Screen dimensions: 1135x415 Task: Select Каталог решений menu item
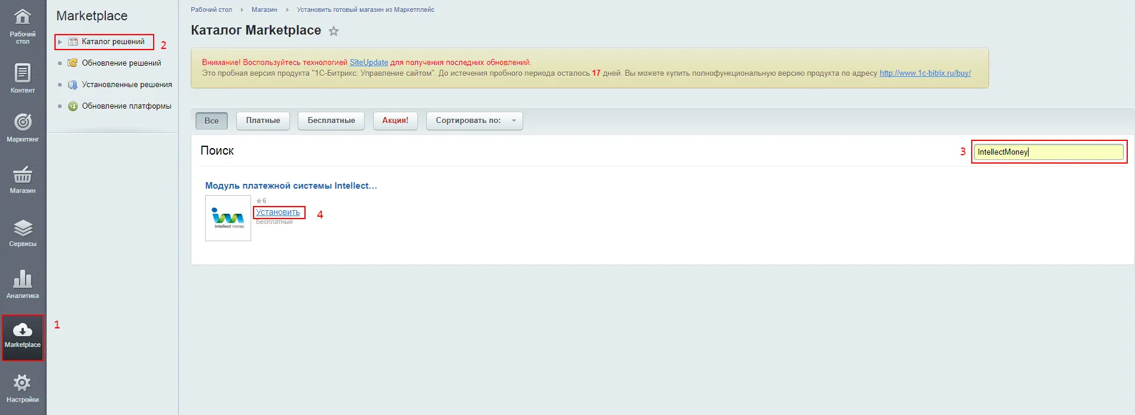tap(113, 42)
